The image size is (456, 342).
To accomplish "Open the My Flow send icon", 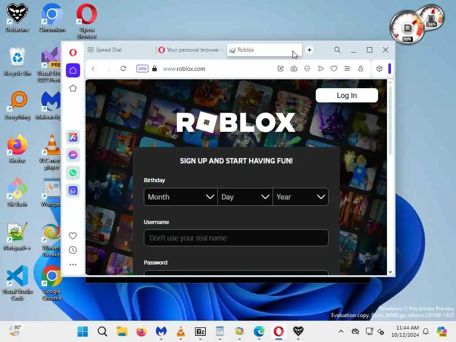I will click(321, 69).
